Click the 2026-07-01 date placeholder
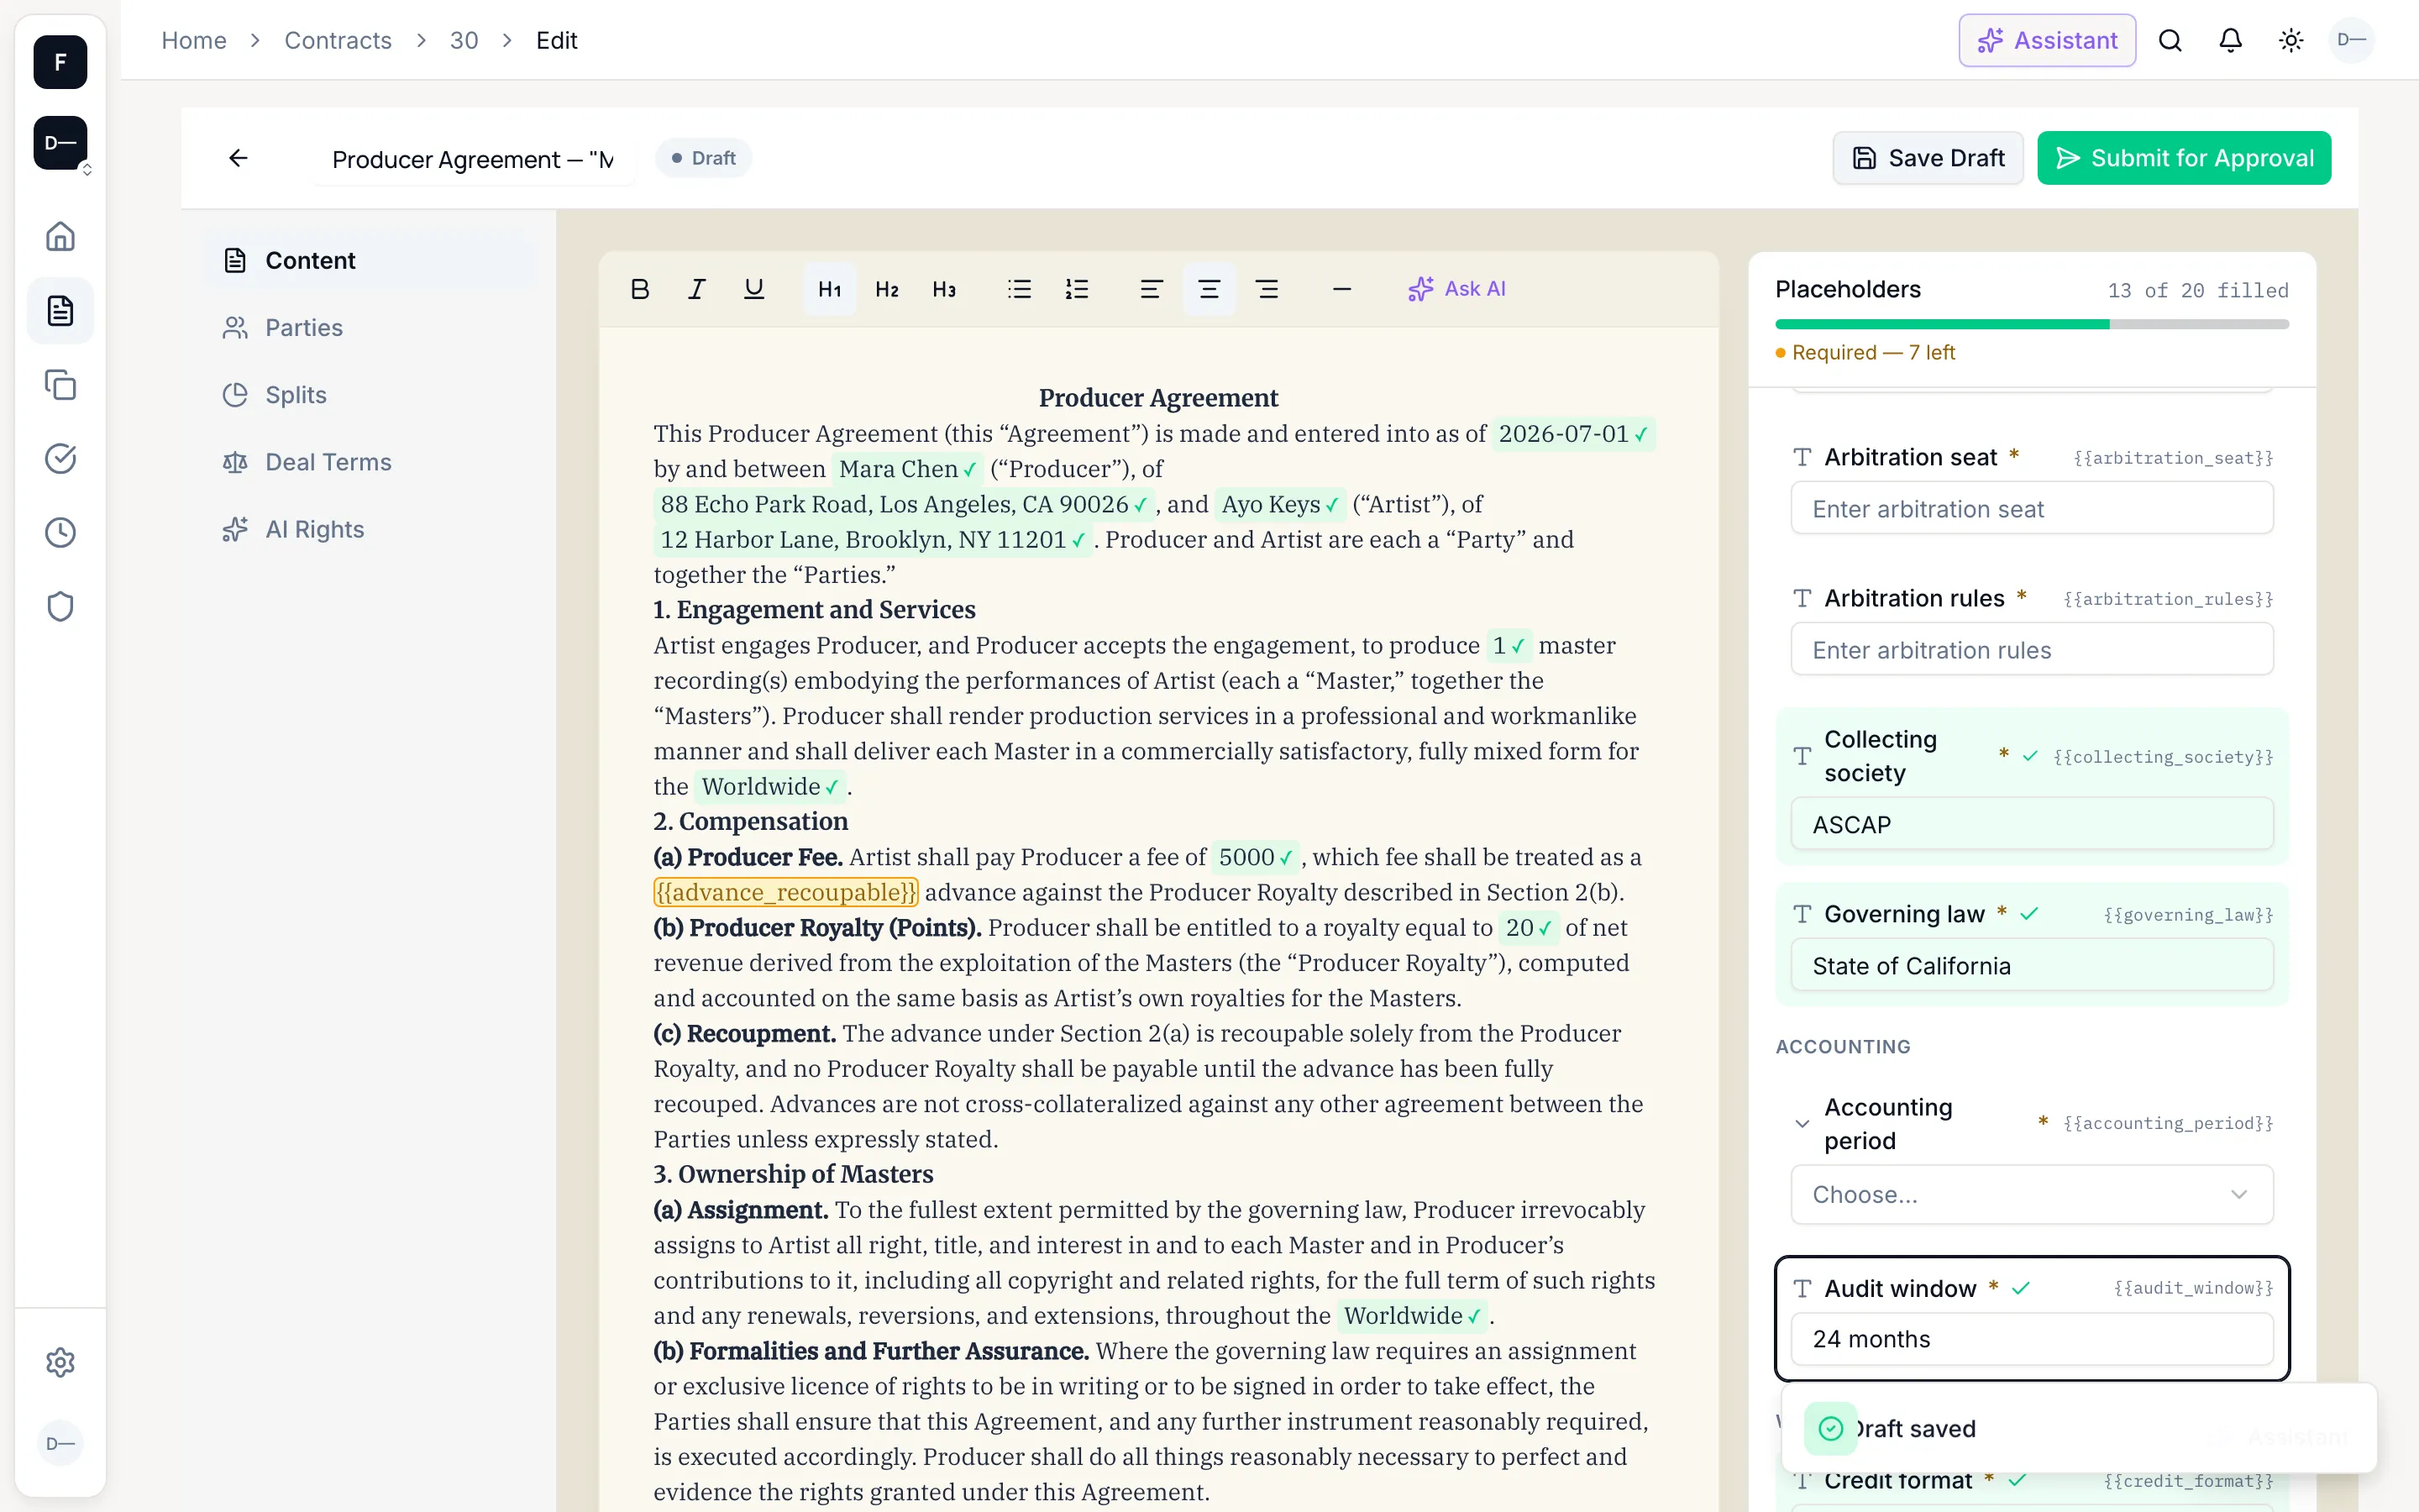2419x1512 pixels. (x=1573, y=433)
